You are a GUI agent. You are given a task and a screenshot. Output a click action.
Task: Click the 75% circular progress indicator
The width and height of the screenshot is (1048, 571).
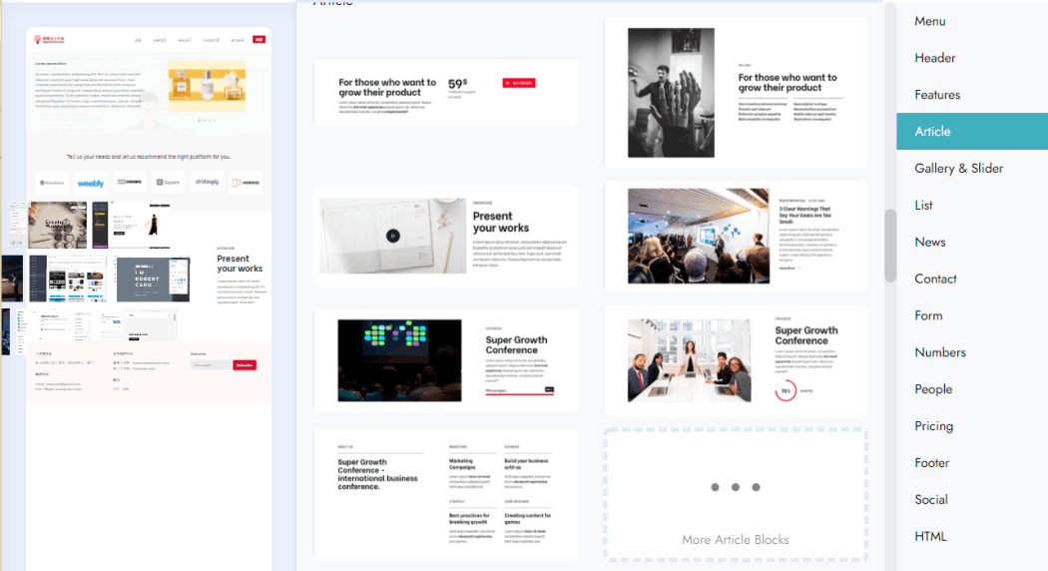786,390
